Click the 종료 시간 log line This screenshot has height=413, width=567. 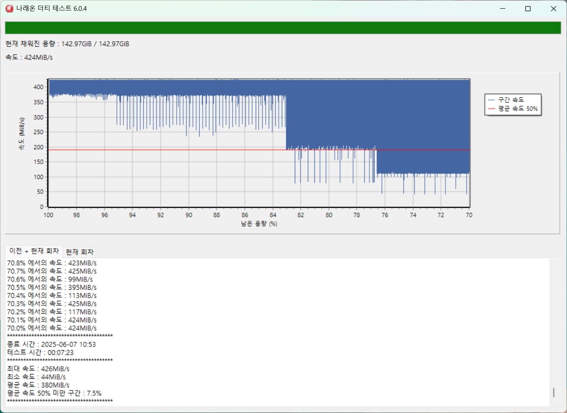tap(51, 344)
